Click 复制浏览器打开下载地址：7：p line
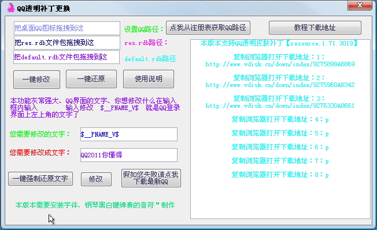The image size is (377, 230). 280,161
